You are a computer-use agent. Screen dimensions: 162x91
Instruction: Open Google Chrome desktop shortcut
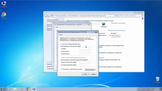4,16
